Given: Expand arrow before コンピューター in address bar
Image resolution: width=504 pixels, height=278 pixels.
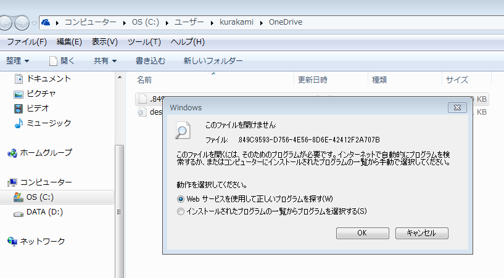Looking at the screenshot, I should click(x=57, y=23).
